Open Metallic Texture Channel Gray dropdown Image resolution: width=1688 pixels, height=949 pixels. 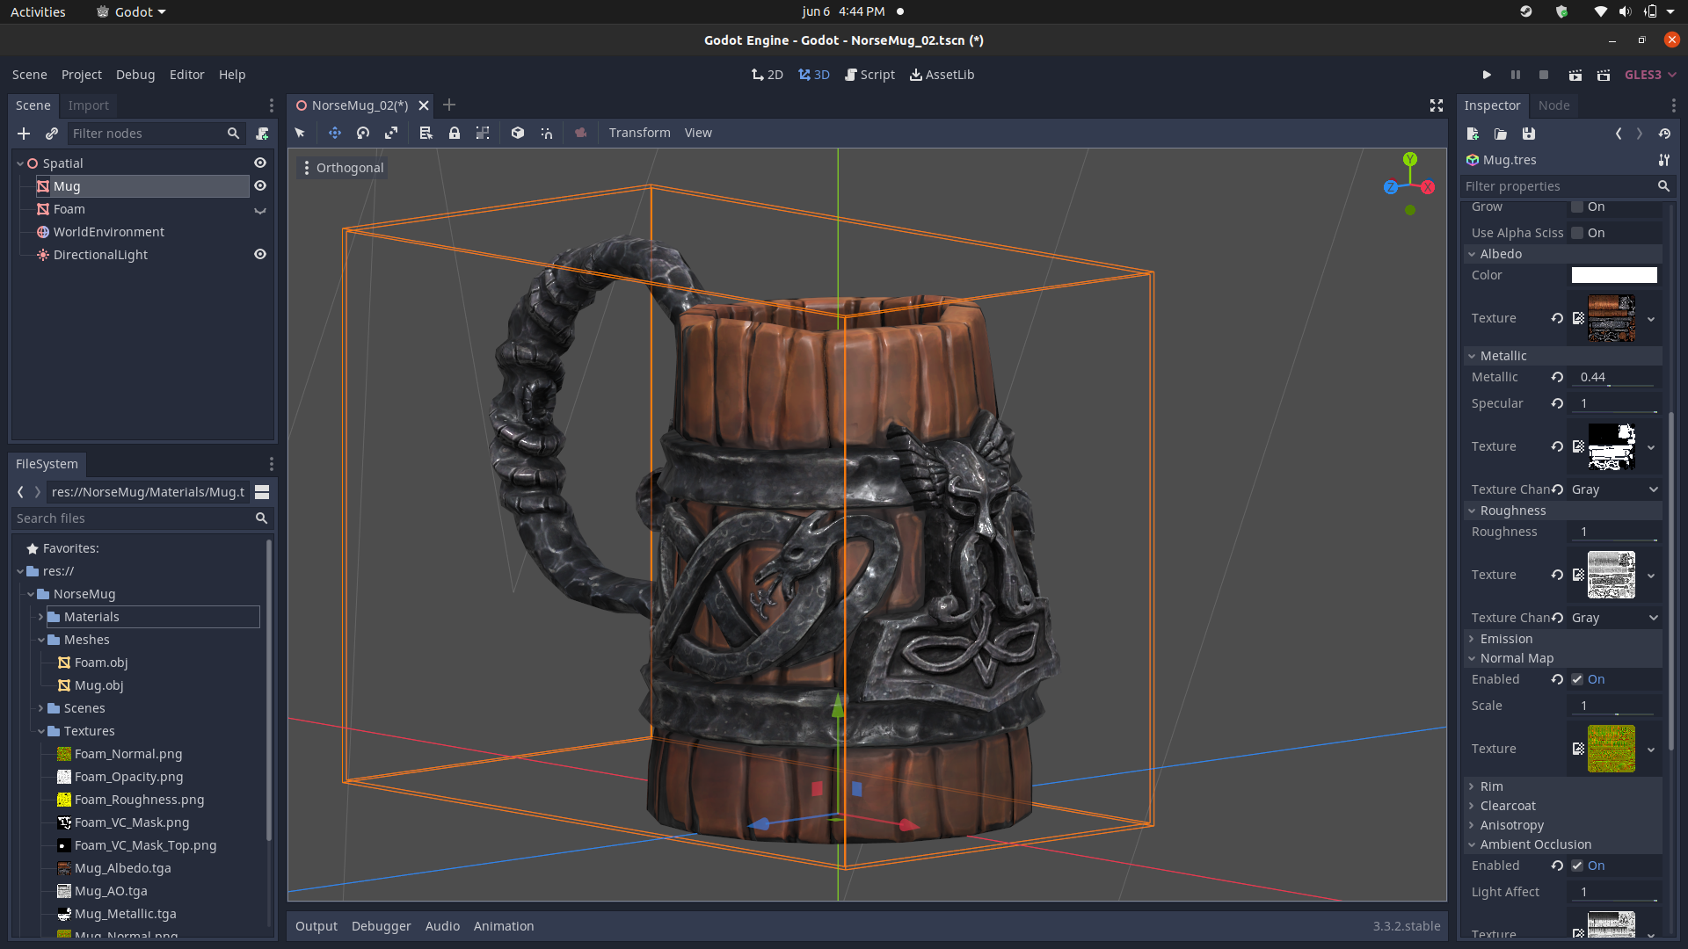[x=1615, y=489]
